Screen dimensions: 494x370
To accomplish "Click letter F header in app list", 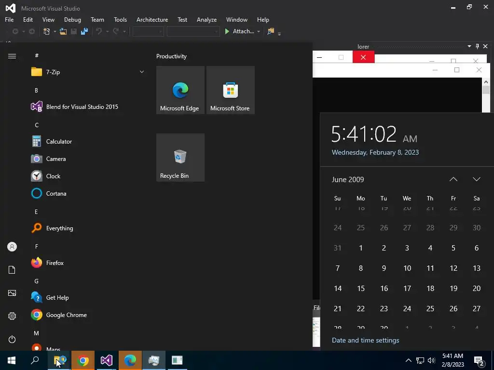I will (x=37, y=246).
